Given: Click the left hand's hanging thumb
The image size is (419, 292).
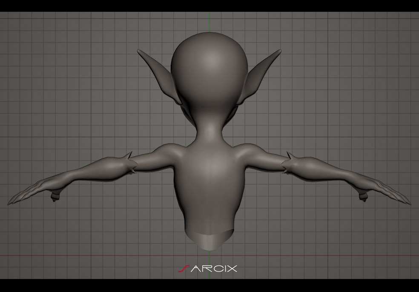Looking at the screenshot, I should click(x=55, y=196).
